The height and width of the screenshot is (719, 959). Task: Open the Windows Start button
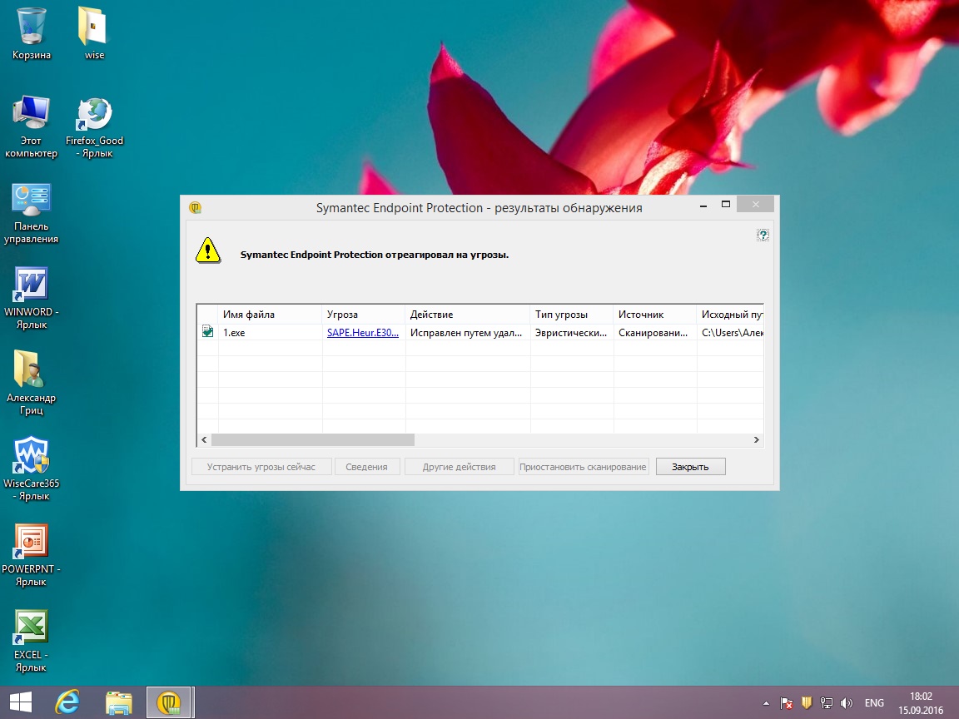(21, 702)
